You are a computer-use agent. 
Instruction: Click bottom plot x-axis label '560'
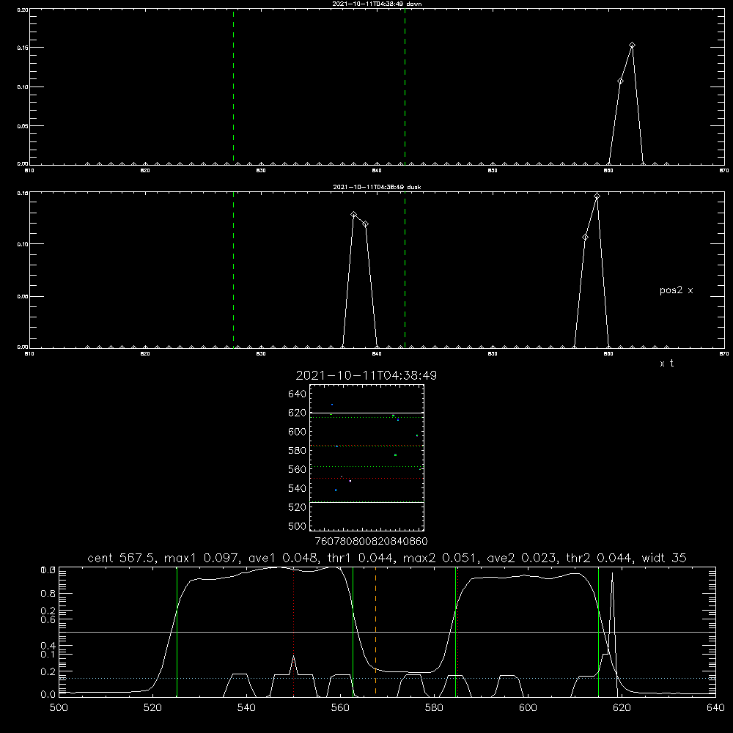coord(340,708)
